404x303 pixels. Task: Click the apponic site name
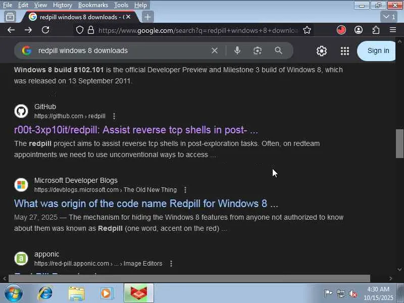point(46,254)
